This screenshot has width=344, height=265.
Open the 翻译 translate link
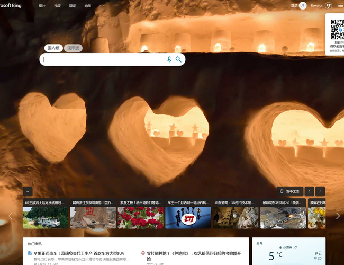coord(73,6)
